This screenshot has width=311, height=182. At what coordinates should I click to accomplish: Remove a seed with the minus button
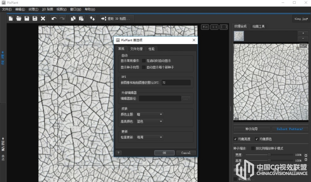point(303,38)
